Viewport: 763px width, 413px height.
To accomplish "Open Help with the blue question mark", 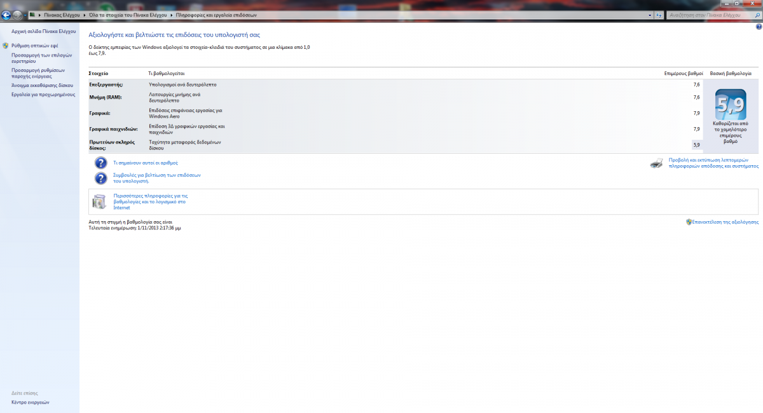I will tap(758, 27).
